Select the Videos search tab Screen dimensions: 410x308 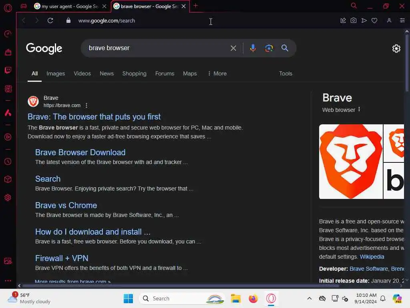tap(82, 74)
